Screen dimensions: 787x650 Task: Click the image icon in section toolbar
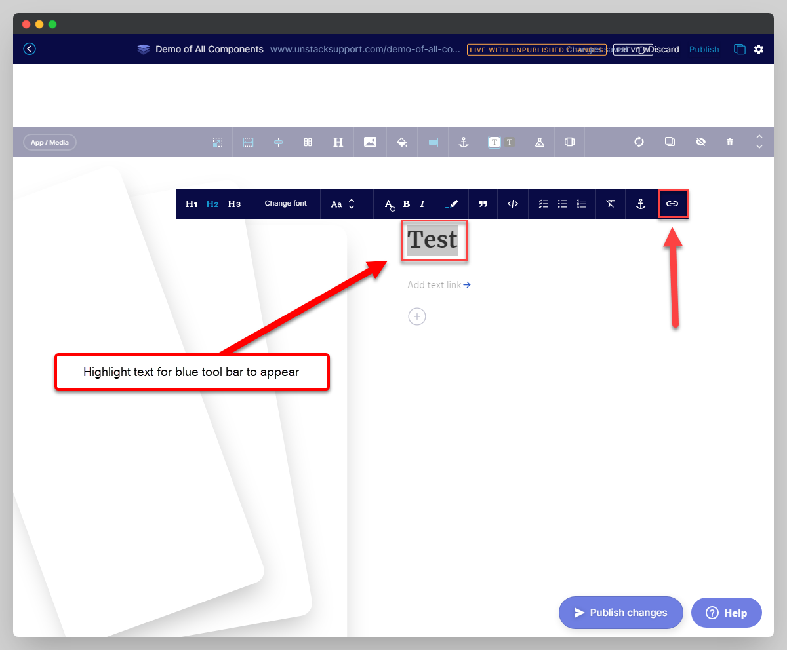click(370, 142)
